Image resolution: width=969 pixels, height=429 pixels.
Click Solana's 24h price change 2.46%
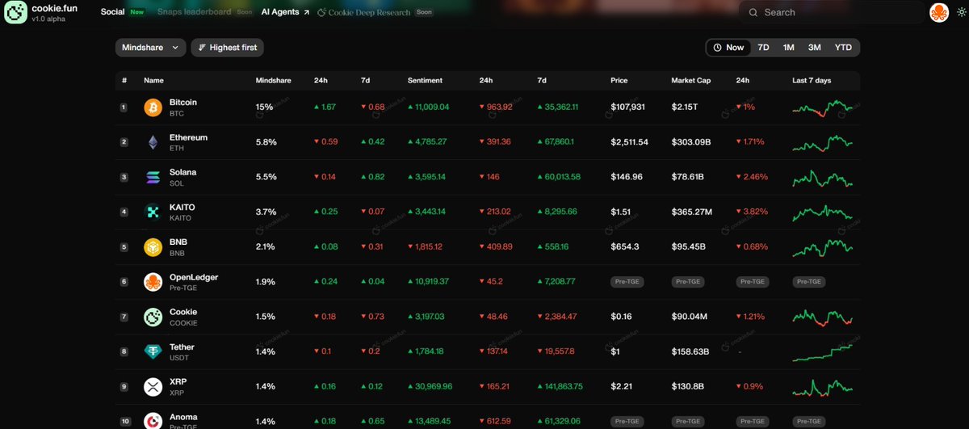pyautogui.click(x=752, y=177)
